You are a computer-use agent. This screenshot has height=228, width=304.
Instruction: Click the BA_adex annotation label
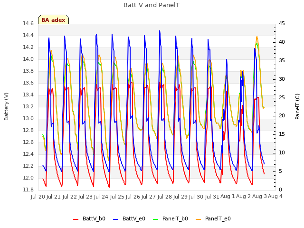click(53, 20)
